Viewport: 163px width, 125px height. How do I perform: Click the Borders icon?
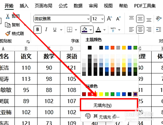[69, 29]
